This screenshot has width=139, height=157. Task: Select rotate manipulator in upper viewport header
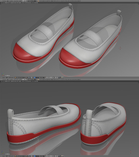click(x=36, y=77)
